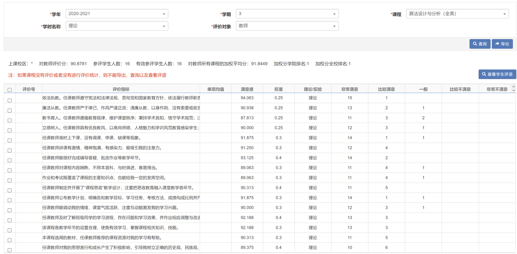Click the 权重 column header
517x254 pixels.
coord(279,89)
